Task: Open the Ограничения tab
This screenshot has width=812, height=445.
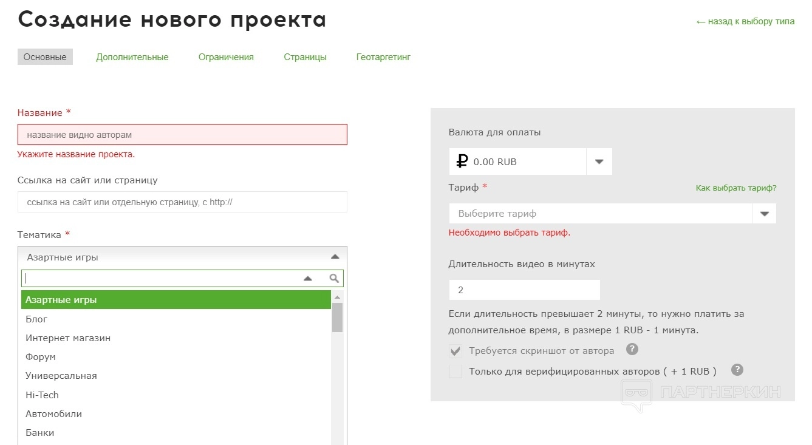Action: [226, 57]
